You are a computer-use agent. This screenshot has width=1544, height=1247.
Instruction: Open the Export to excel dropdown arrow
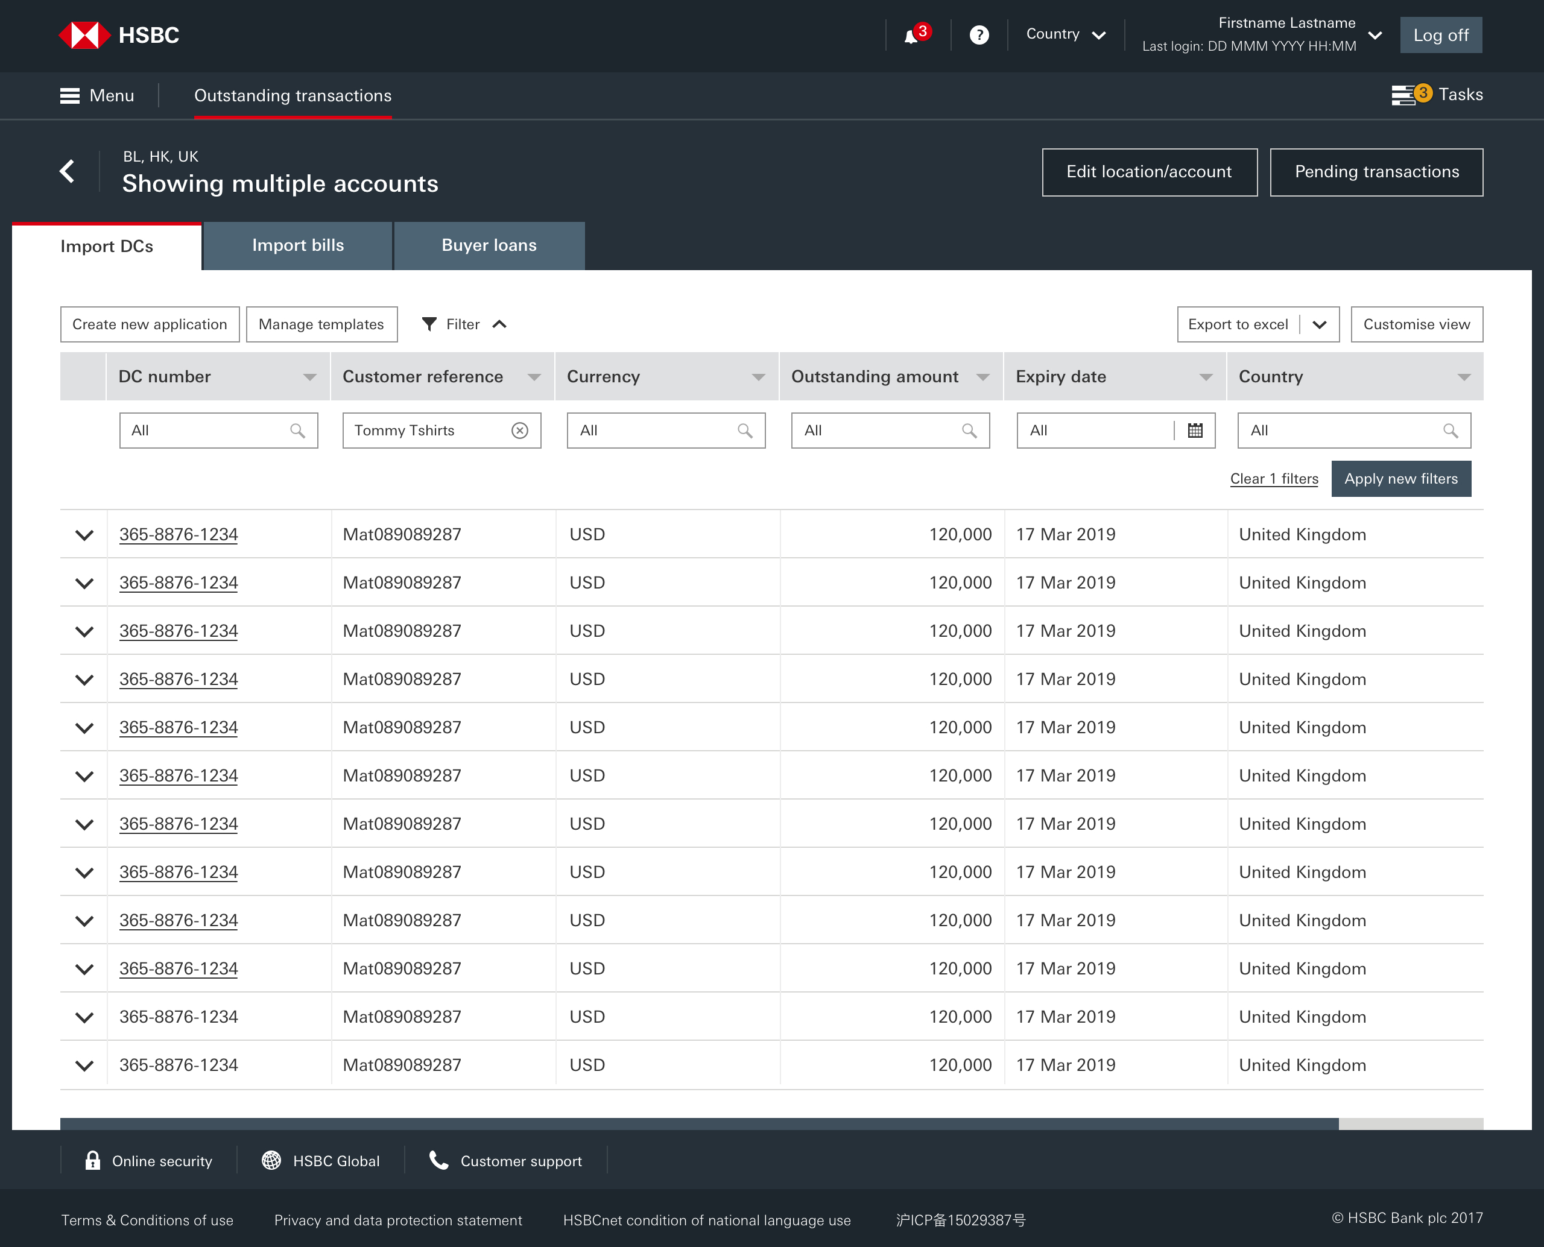pos(1320,324)
